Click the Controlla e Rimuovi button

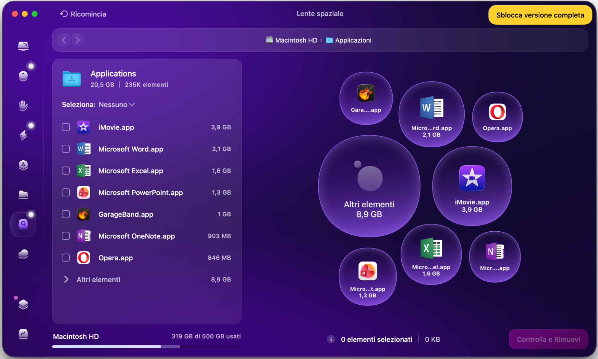[x=548, y=339]
